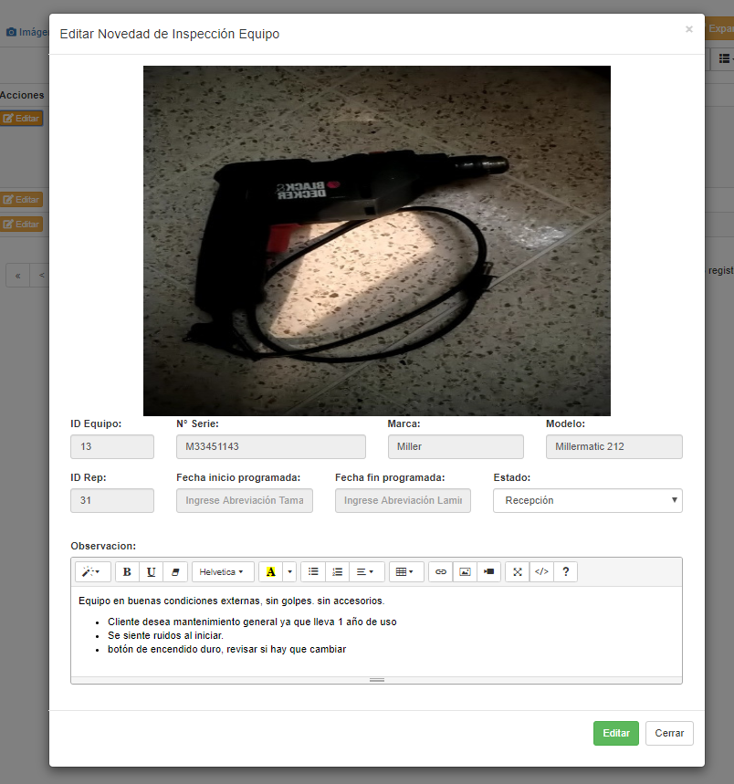Apply the yellow highlight text color
Viewport: 734px width, 784px height.
coord(270,572)
